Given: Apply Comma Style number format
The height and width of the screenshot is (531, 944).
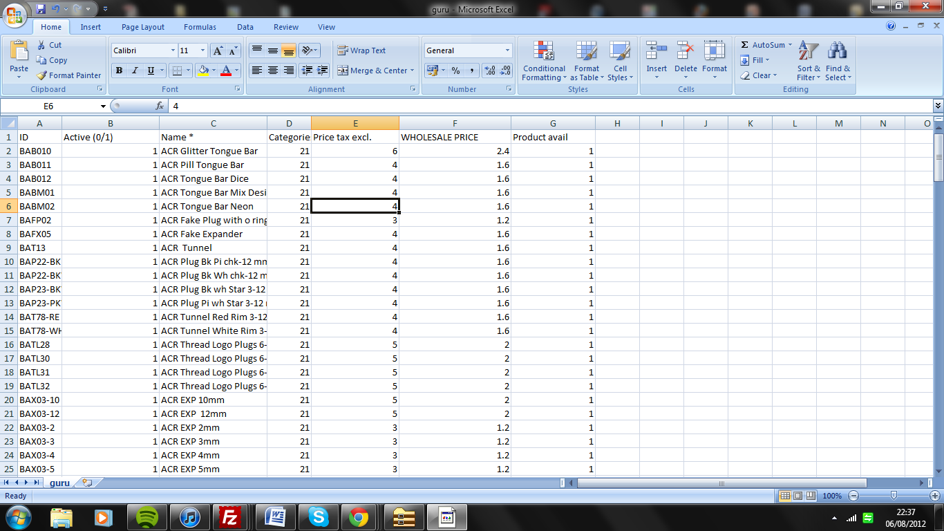Looking at the screenshot, I should 471,71.
